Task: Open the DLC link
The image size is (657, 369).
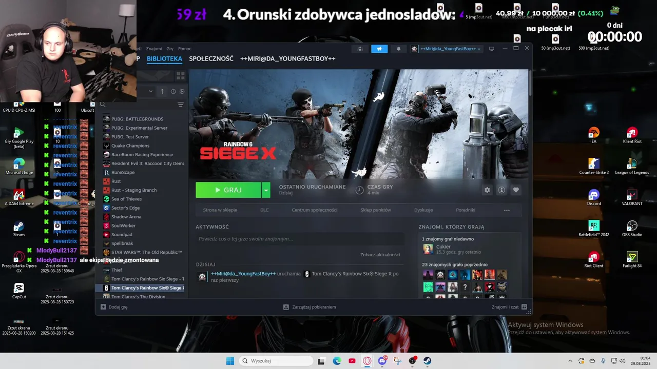Action: pos(264,210)
